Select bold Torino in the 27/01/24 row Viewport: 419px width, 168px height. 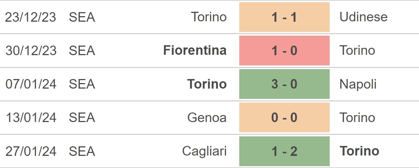pyautogui.click(x=359, y=151)
